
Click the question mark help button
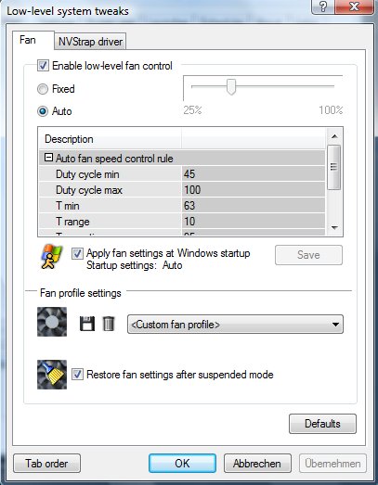point(323,6)
